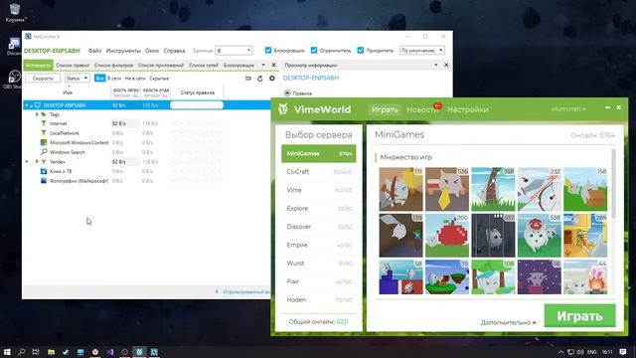Open taskbar search magnifier
This screenshot has height=358, width=636.
[22, 352]
